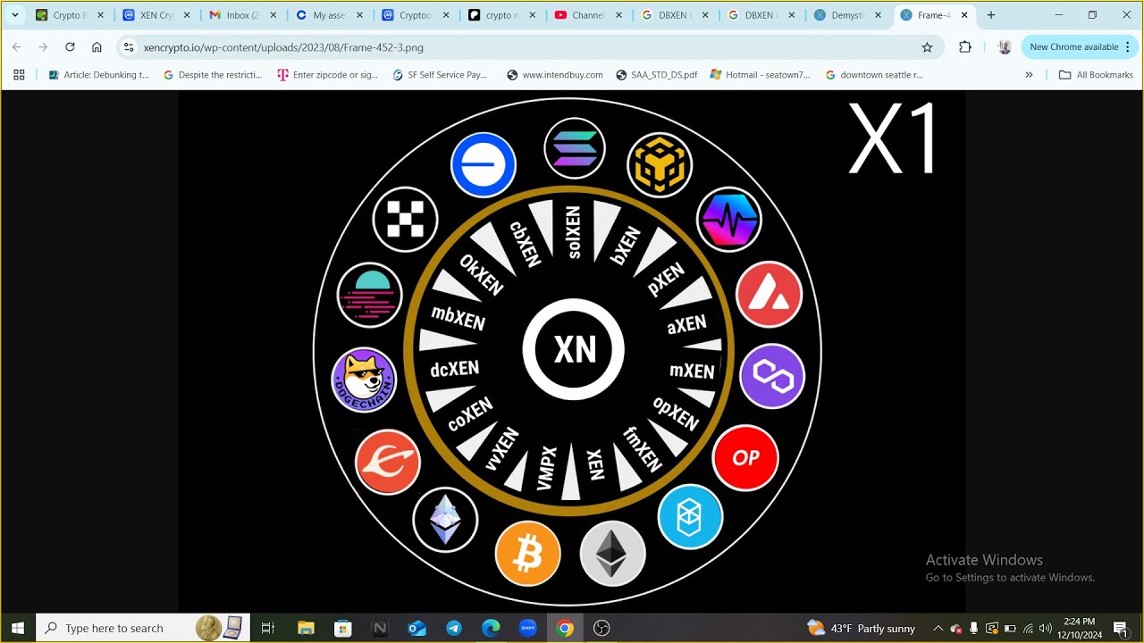Click the central XN ring logo

pyautogui.click(x=574, y=349)
